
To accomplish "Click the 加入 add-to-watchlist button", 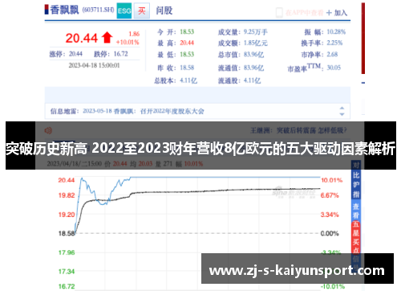I will coord(337,13).
